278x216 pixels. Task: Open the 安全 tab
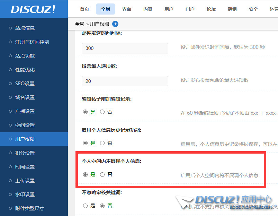[x=253, y=9]
